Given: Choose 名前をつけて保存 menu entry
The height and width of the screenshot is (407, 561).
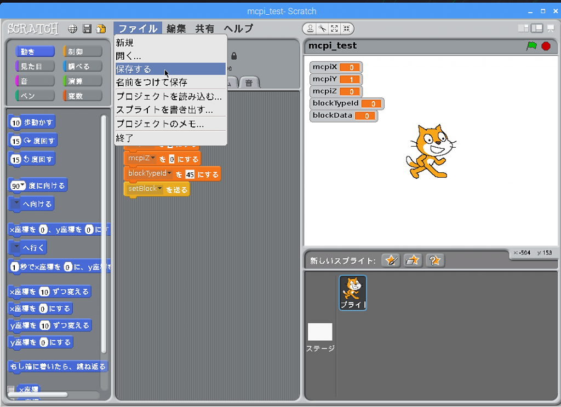Looking at the screenshot, I should click(x=171, y=82).
